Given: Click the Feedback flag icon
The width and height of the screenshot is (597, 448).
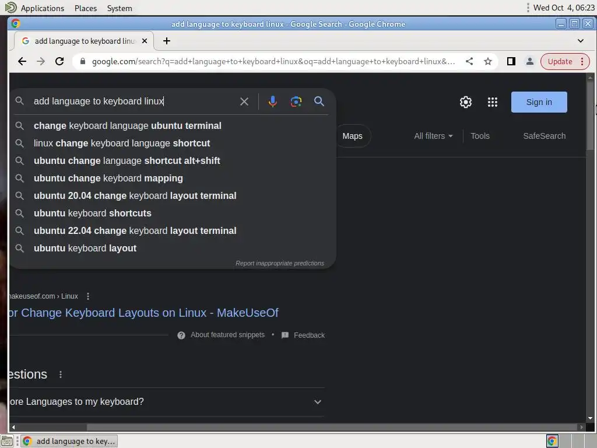Looking at the screenshot, I should point(285,335).
